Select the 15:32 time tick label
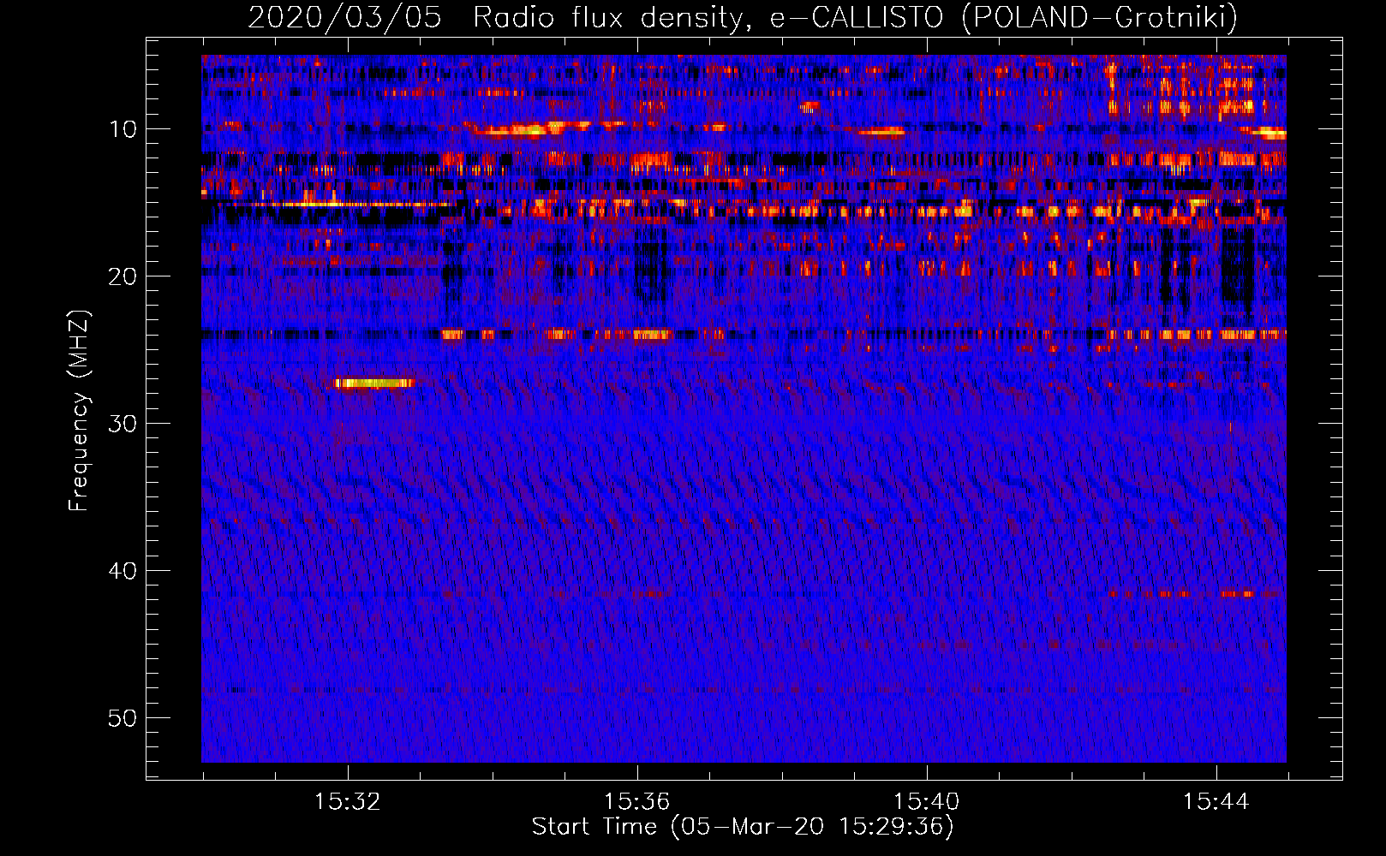This screenshot has width=1386, height=856. 347,802
